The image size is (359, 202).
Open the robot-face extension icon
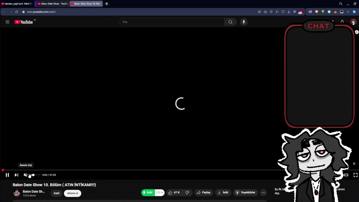[x=342, y=12]
